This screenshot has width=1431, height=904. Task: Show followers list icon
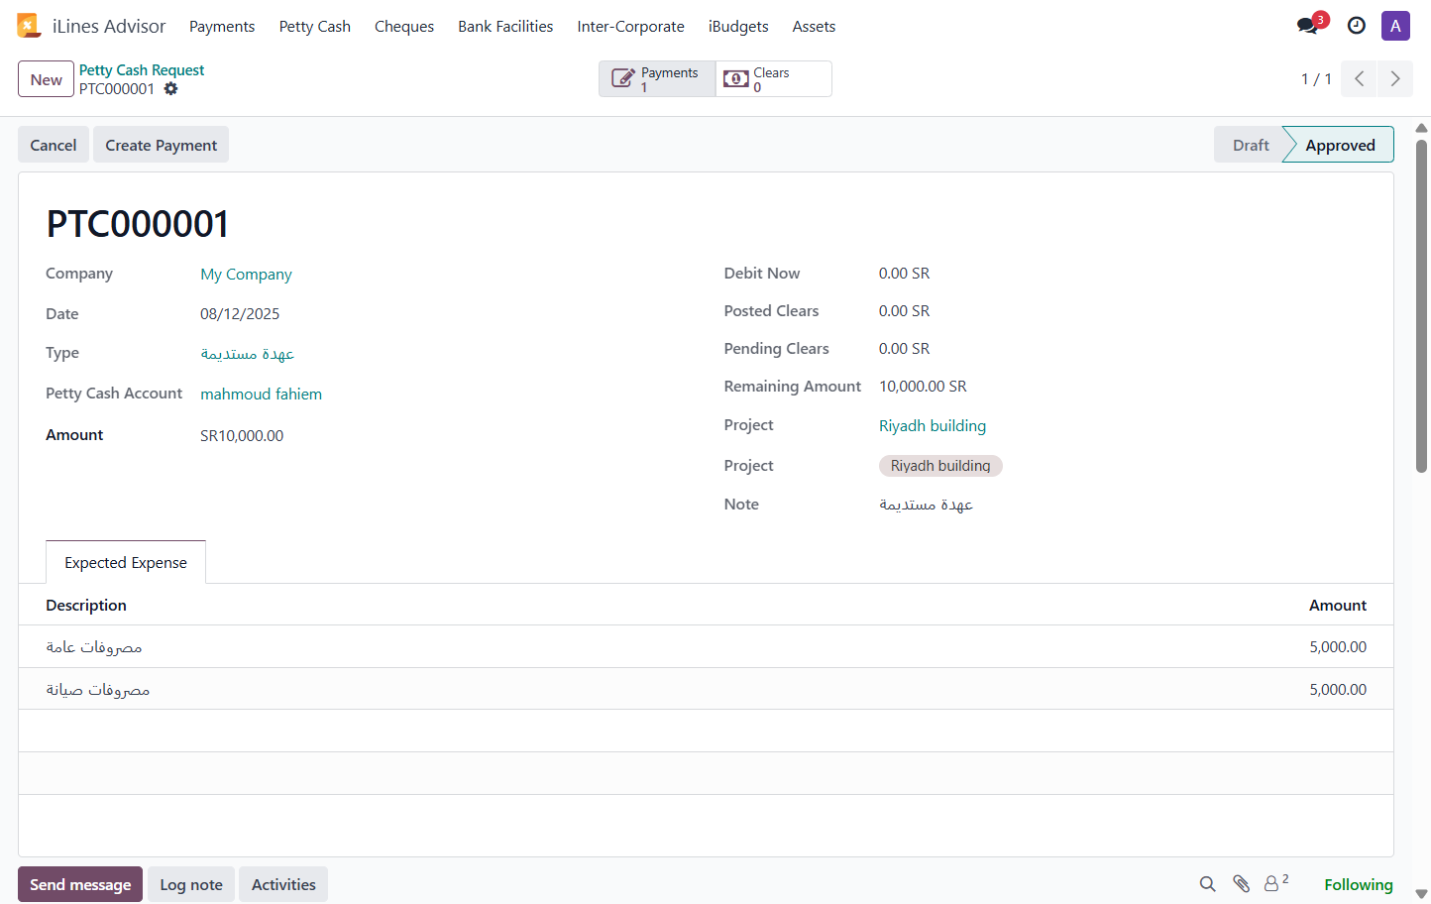pyautogui.click(x=1276, y=882)
